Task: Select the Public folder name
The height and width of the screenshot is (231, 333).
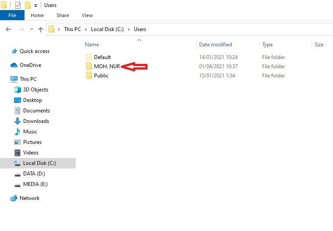Action: 102,76
